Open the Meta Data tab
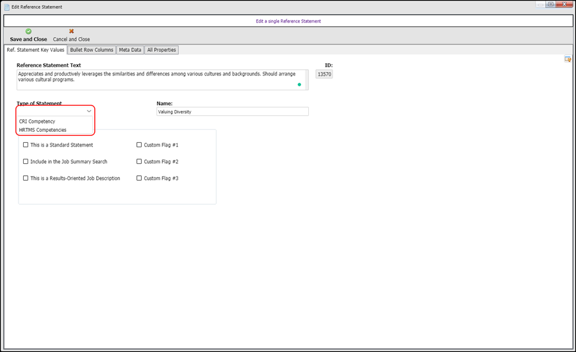The image size is (576, 352). tap(130, 50)
